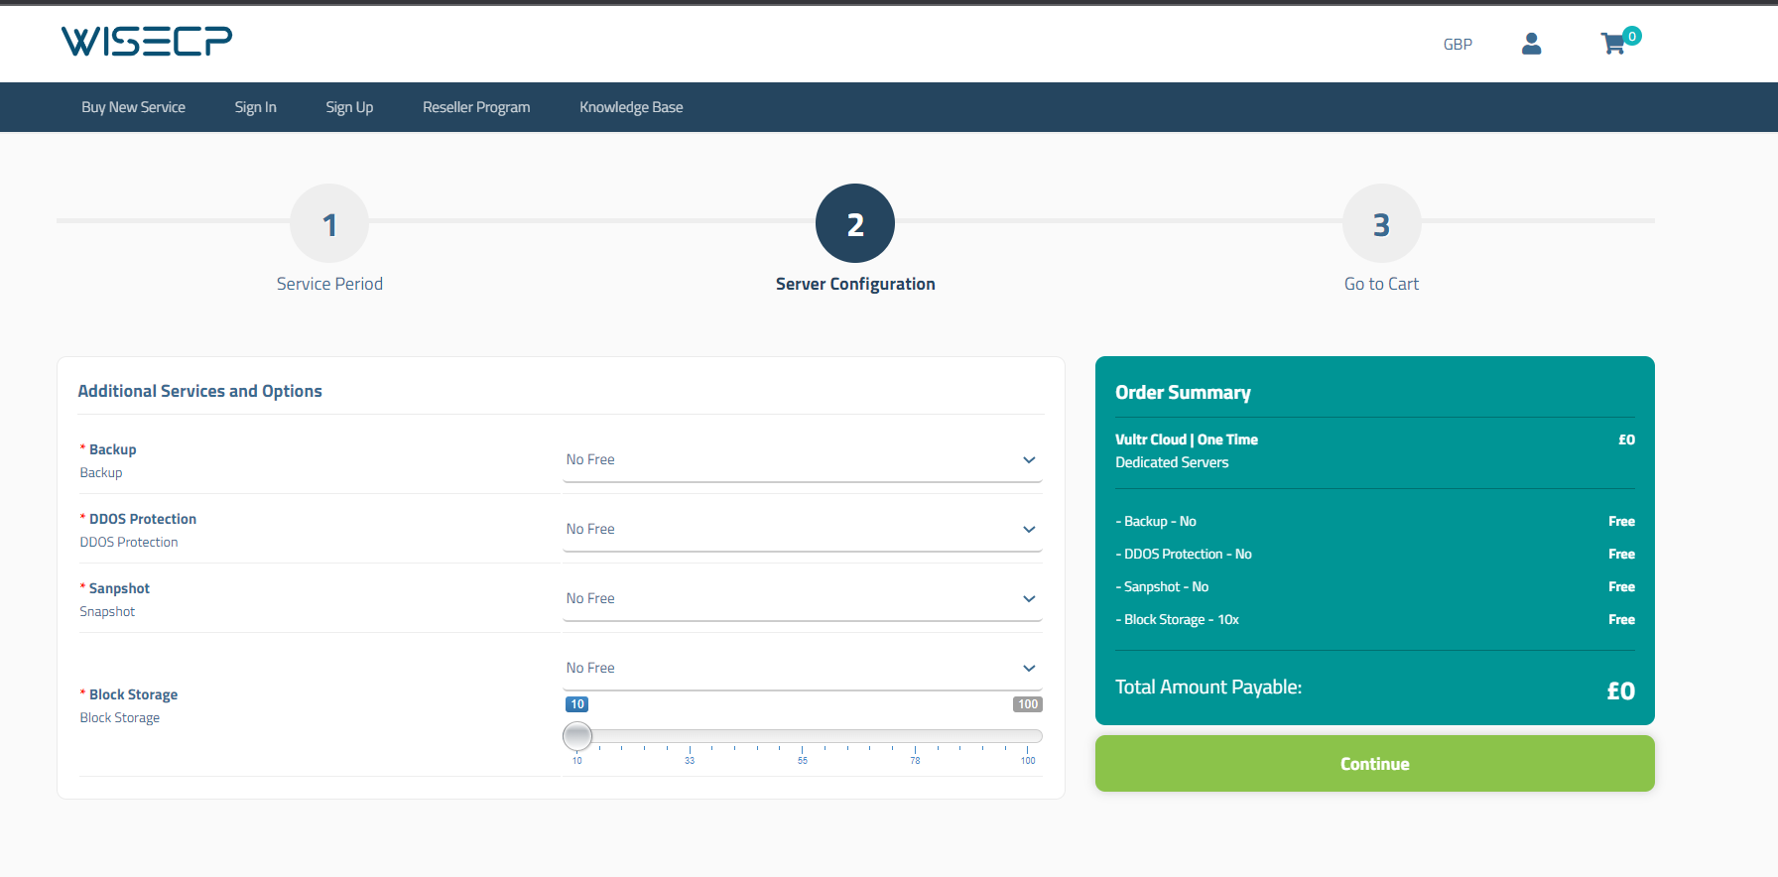
Task: Click the Order Summary heading
Action: pos(1183,392)
